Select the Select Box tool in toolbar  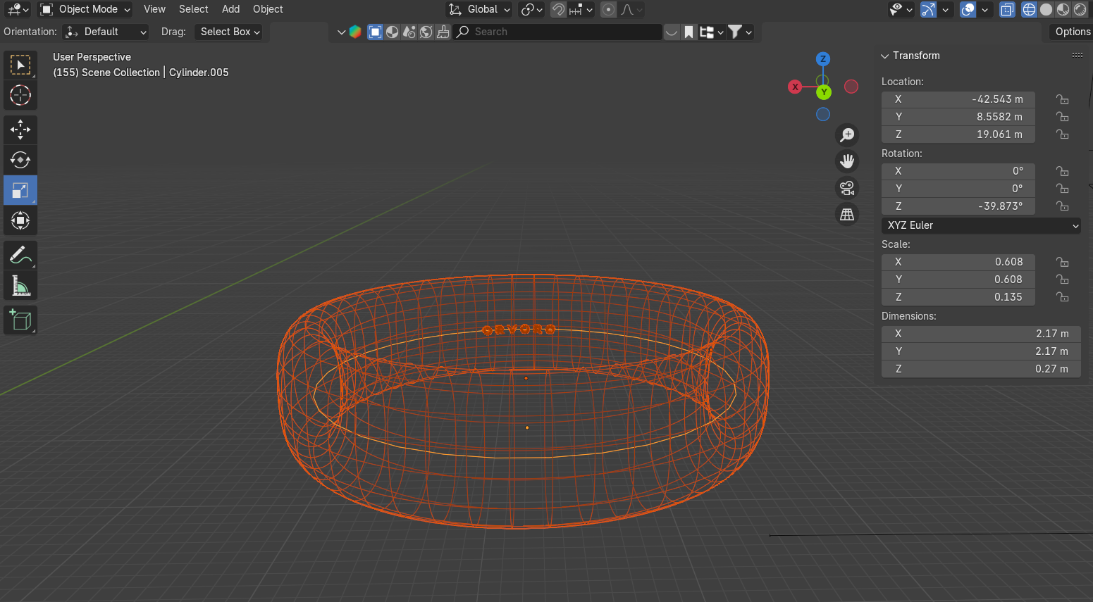[x=20, y=65]
